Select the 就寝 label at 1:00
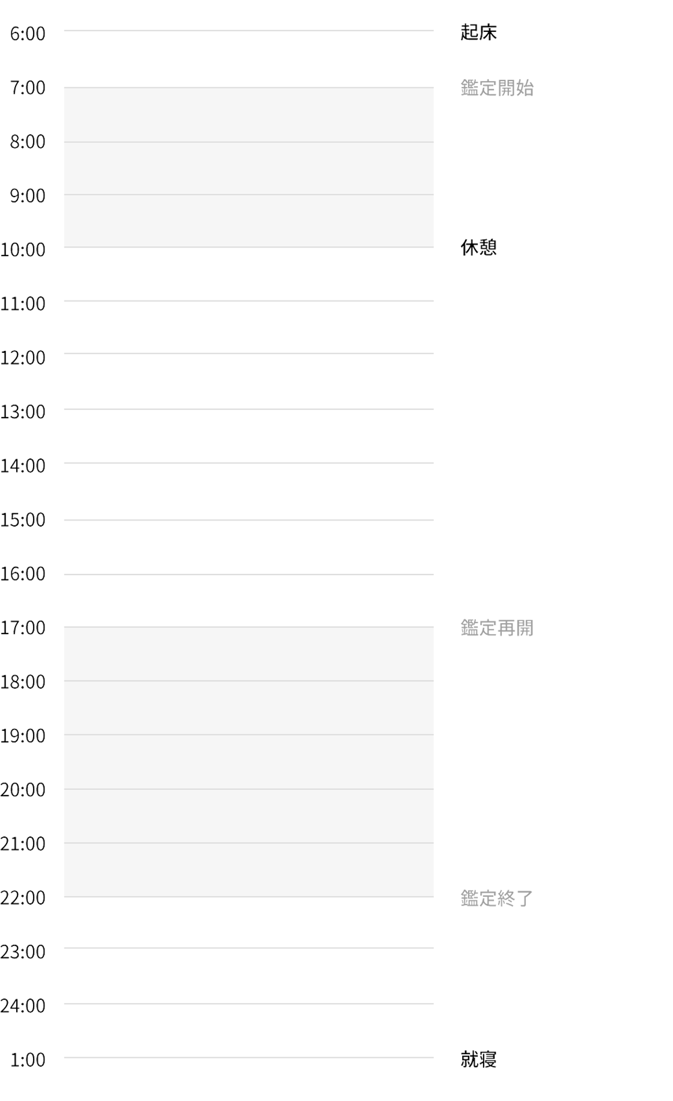This screenshot has height=1101, width=673. pyautogui.click(x=478, y=1060)
